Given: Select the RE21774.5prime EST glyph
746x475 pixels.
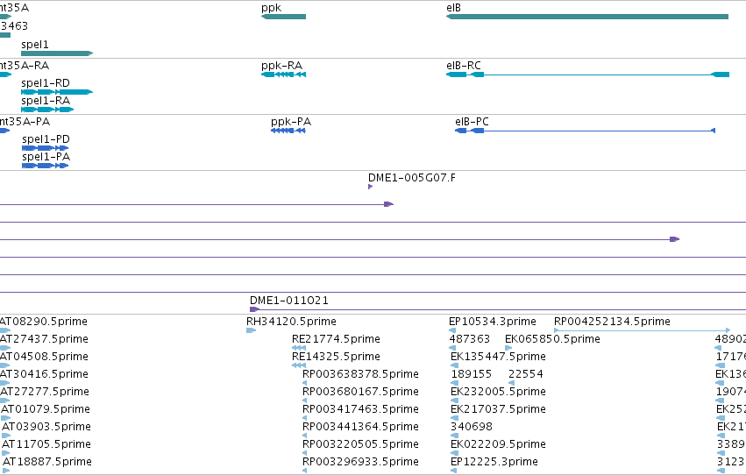Looking at the screenshot, I should 299,348.
